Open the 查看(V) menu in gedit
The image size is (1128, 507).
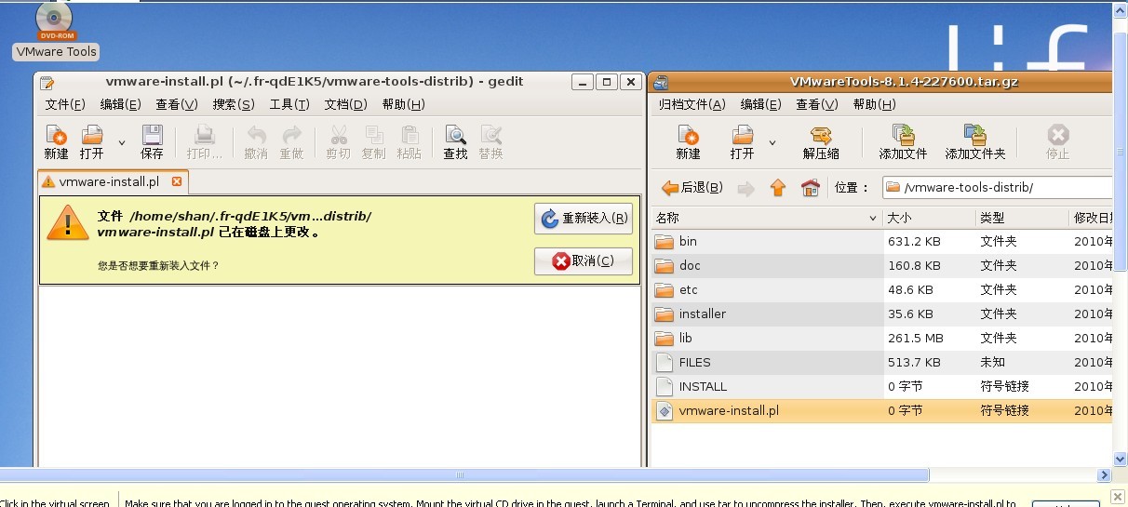(177, 104)
